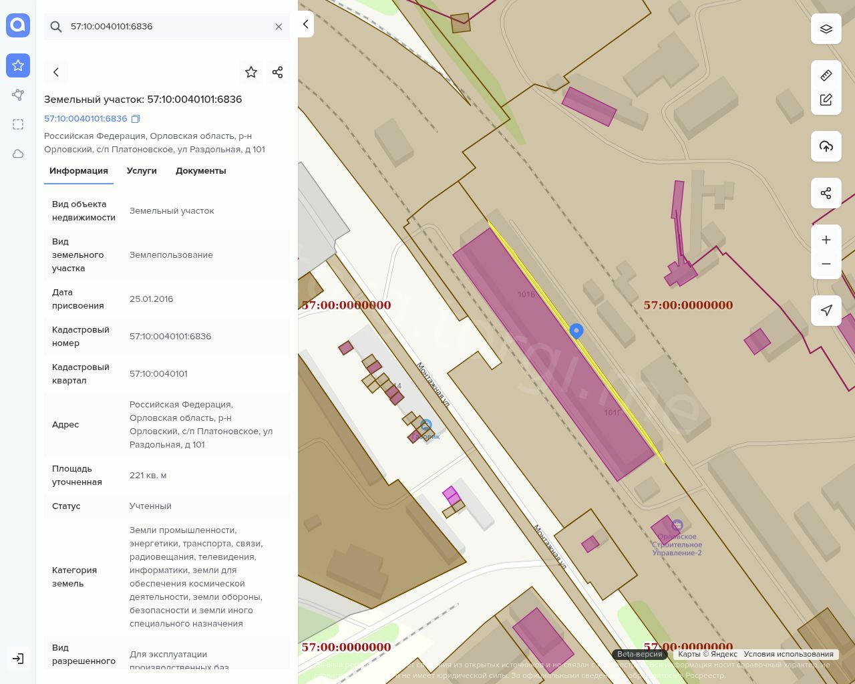Share the map via right toolbar

click(x=826, y=193)
